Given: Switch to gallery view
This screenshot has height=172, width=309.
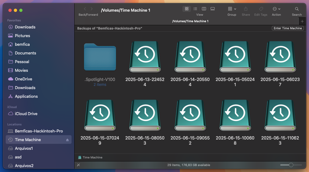Looking at the screenshot, I should pyautogui.click(x=213, y=9).
